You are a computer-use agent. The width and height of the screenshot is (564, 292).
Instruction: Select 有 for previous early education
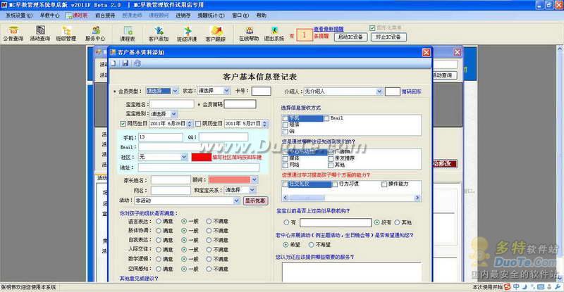tap(286, 222)
